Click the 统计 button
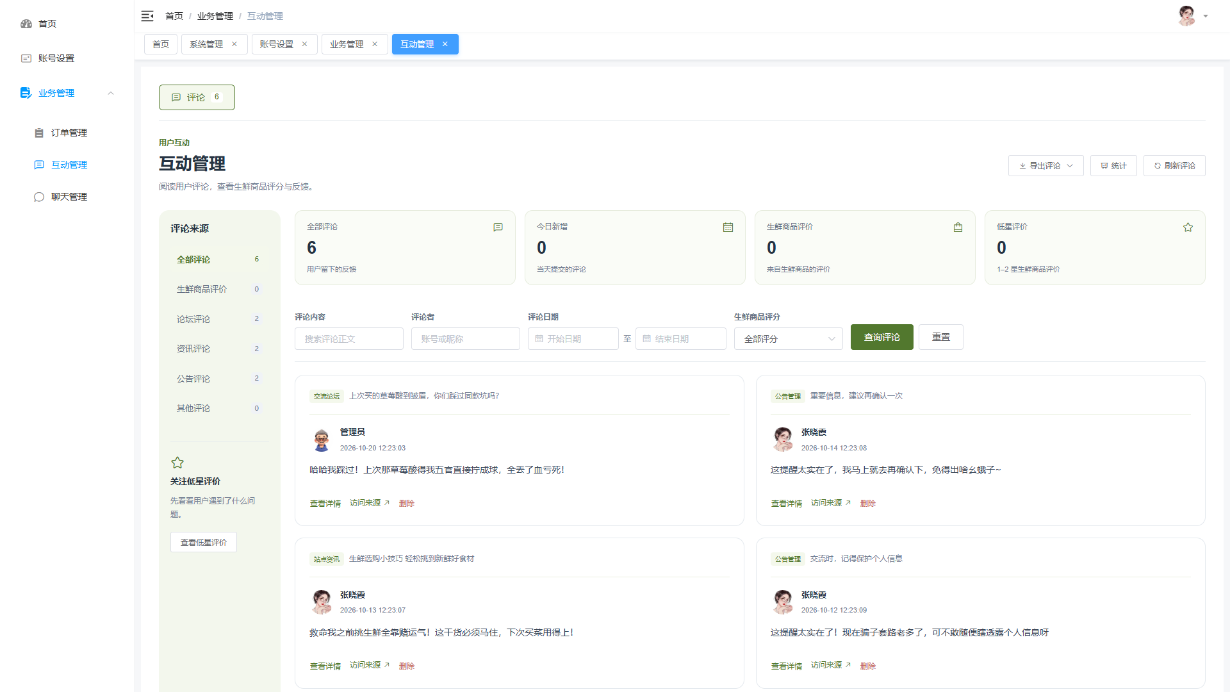1230x692 pixels. [1113, 165]
